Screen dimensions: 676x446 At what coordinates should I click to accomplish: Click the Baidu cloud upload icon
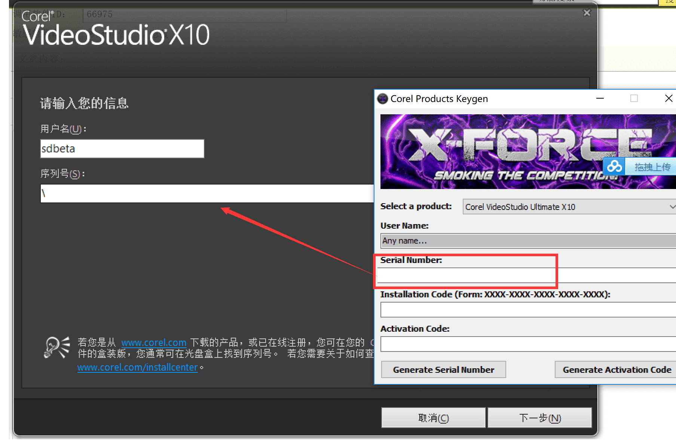tap(614, 166)
